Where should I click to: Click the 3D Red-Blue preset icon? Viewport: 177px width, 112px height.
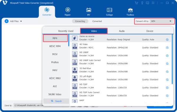pyautogui.click(x=75, y=70)
